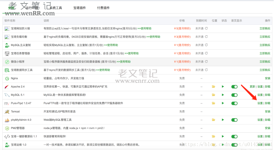Screen dimensions: 276x150
Task: Install Tomcat via 安装 link
Action: [x=267, y=112]
